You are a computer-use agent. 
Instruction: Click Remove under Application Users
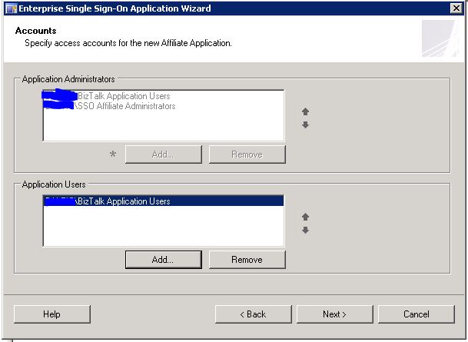click(247, 260)
